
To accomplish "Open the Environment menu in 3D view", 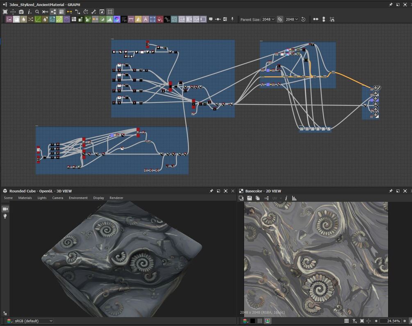I will point(78,198).
